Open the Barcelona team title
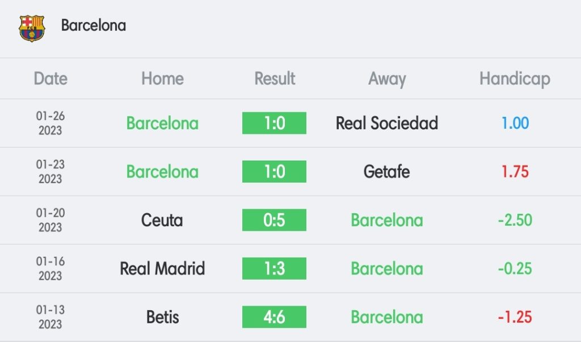 [94, 26]
